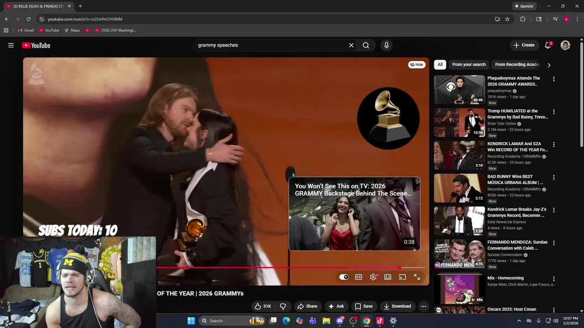Open options for the Plaqueboymax GRAMMY video
Screen dimensions: 584x328
pos(554,79)
